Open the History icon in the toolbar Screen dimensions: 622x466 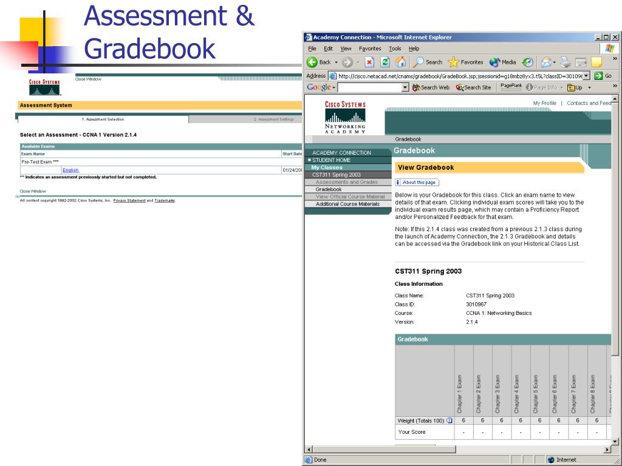click(528, 62)
